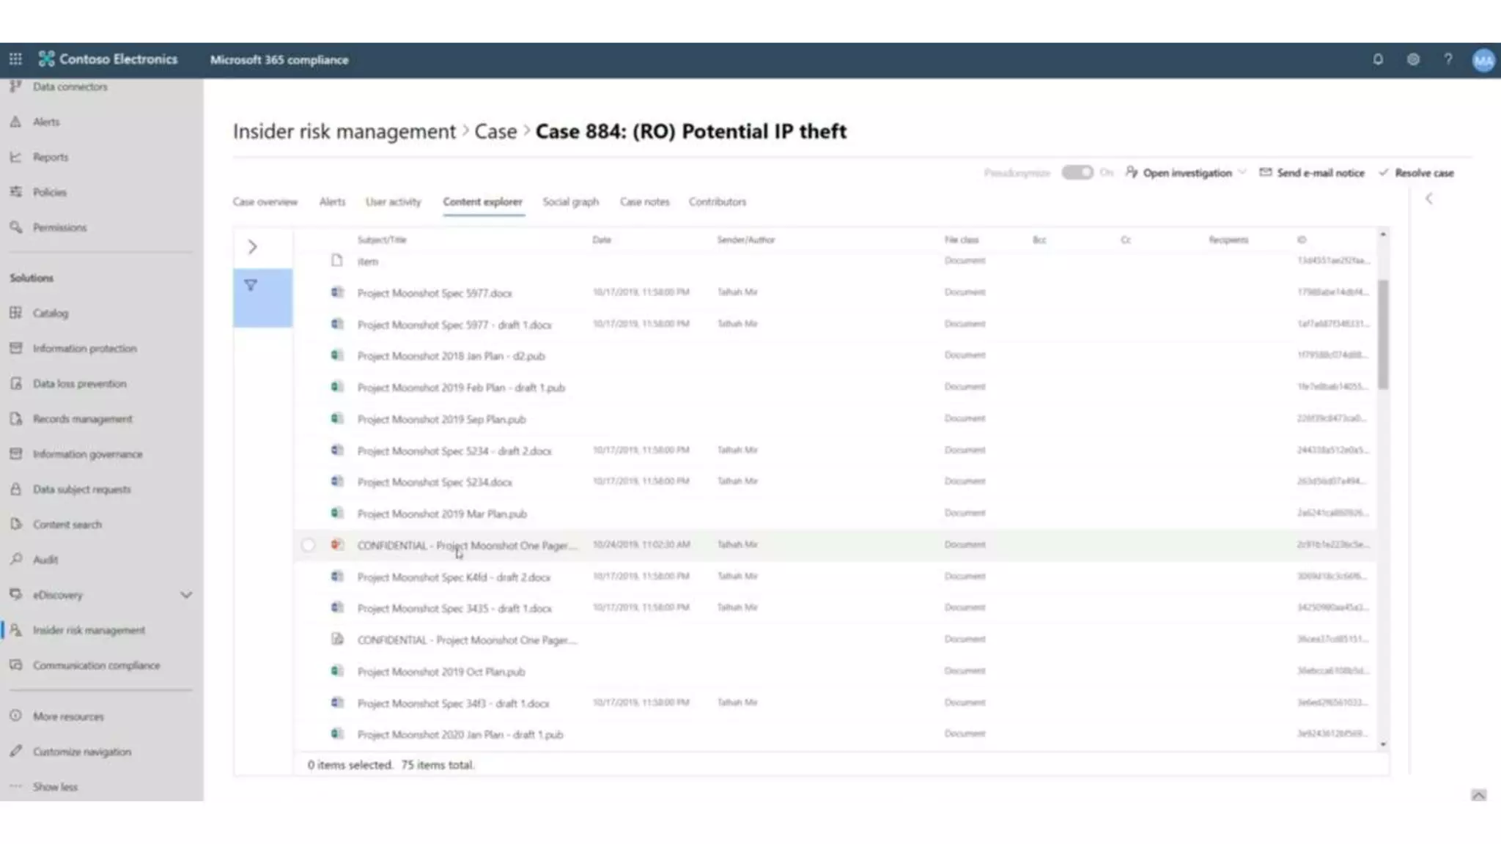The width and height of the screenshot is (1501, 844).
Task: Open the Open investigation dropdown
Action: point(1186,173)
